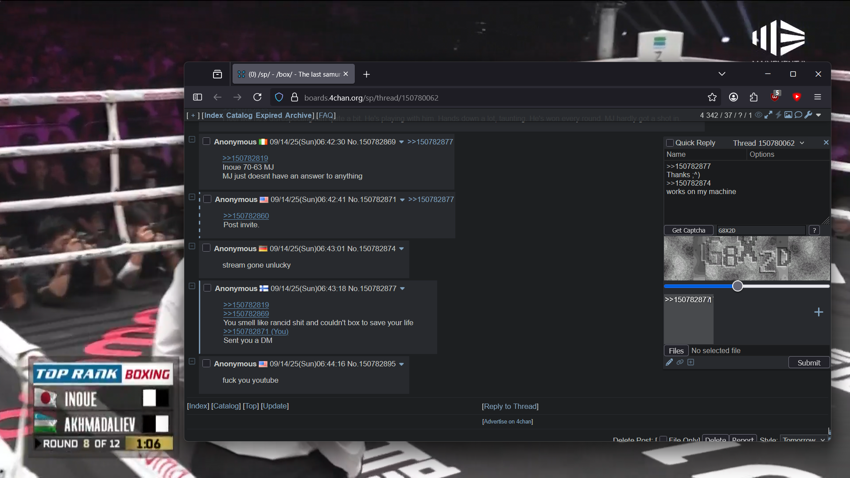
Task: Click the browser forward arrow
Action: (x=237, y=97)
